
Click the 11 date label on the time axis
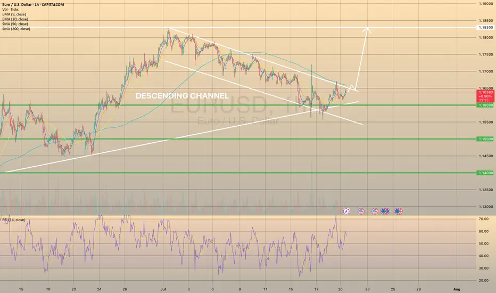tap(265, 289)
